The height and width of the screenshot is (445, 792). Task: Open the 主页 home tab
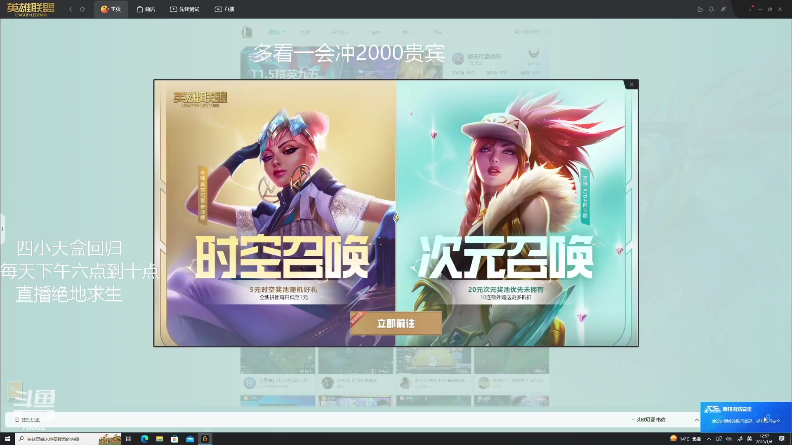(111, 9)
